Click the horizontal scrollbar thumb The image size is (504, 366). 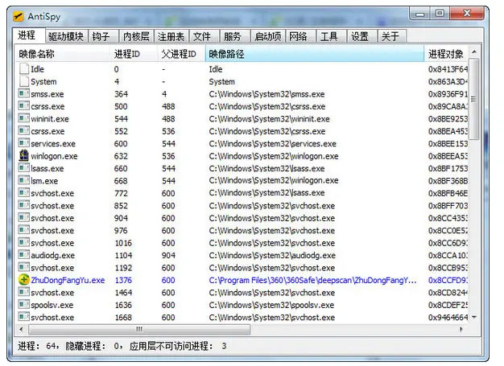pos(139,329)
